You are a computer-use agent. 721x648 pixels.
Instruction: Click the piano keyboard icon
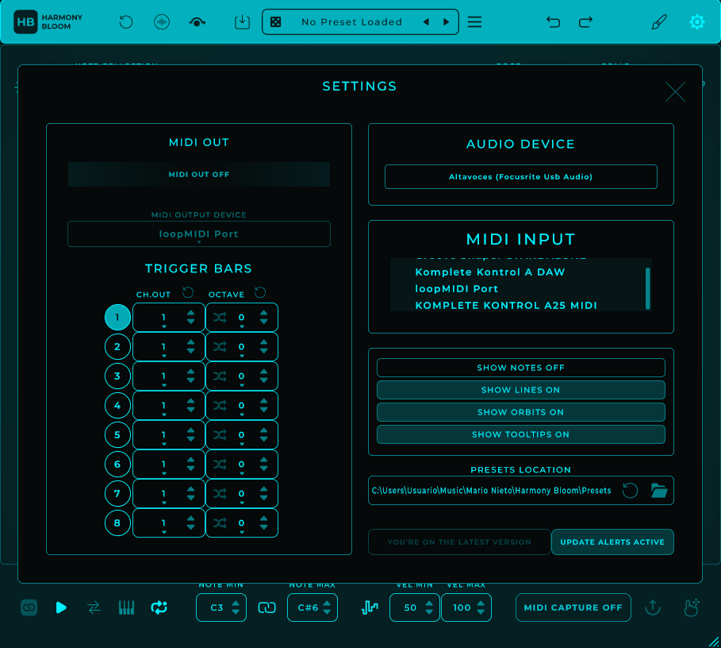pyautogui.click(x=126, y=607)
